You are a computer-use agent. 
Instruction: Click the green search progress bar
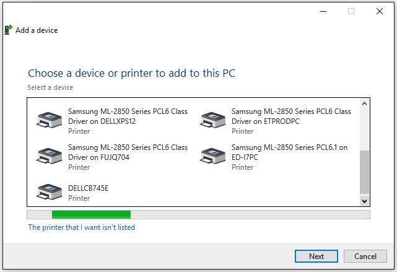(x=91, y=214)
